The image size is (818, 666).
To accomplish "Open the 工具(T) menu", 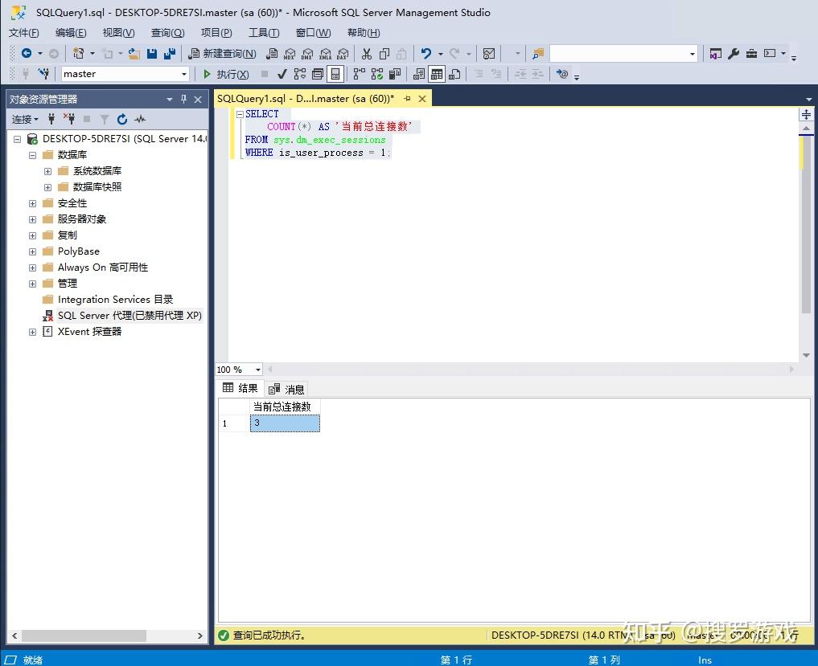I will [x=264, y=33].
